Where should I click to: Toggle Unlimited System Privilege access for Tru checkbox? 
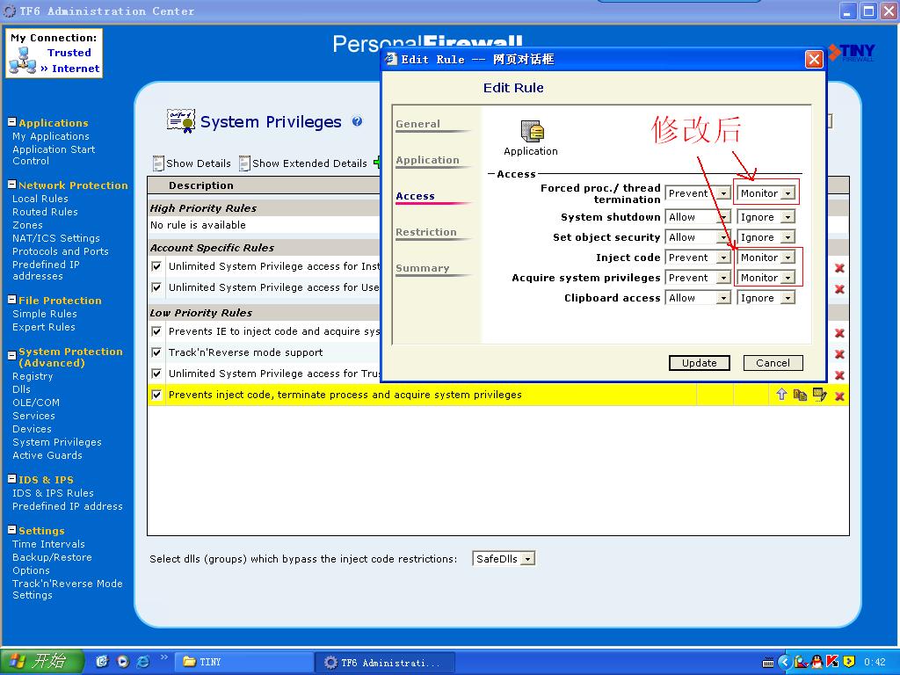tap(156, 374)
